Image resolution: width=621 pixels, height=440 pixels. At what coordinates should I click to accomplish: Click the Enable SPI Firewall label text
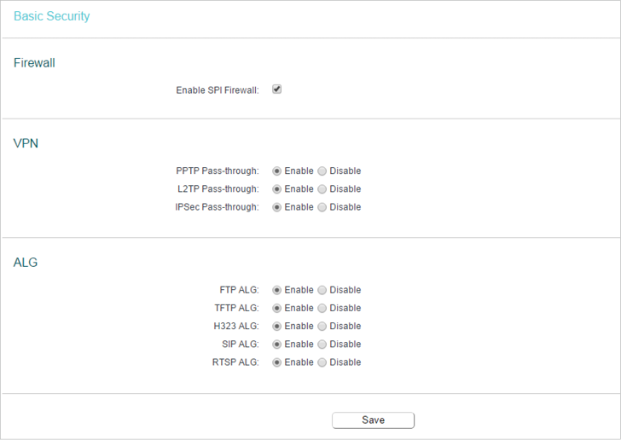218,90
